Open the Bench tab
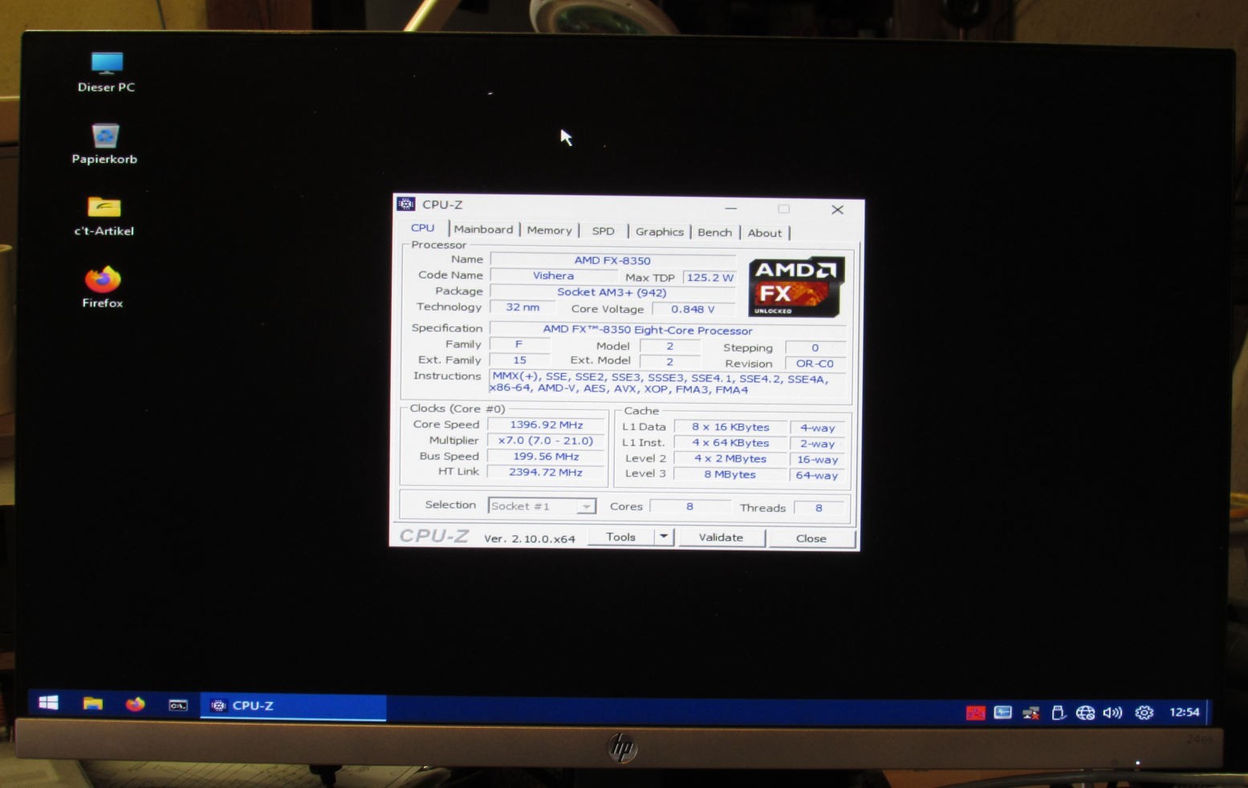The width and height of the screenshot is (1248, 788). pyautogui.click(x=714, y=233)
